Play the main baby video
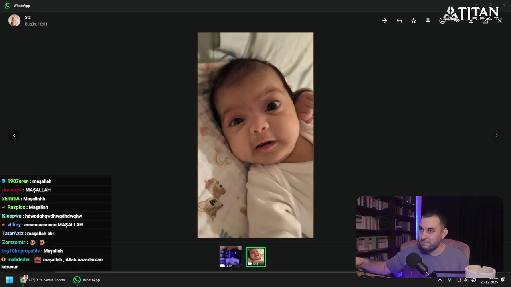This screenshot has width=511, height=287. (x=255, y=135)
